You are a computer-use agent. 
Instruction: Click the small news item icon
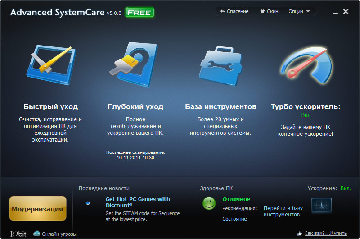pyautogui.click(x=88, y=203)
